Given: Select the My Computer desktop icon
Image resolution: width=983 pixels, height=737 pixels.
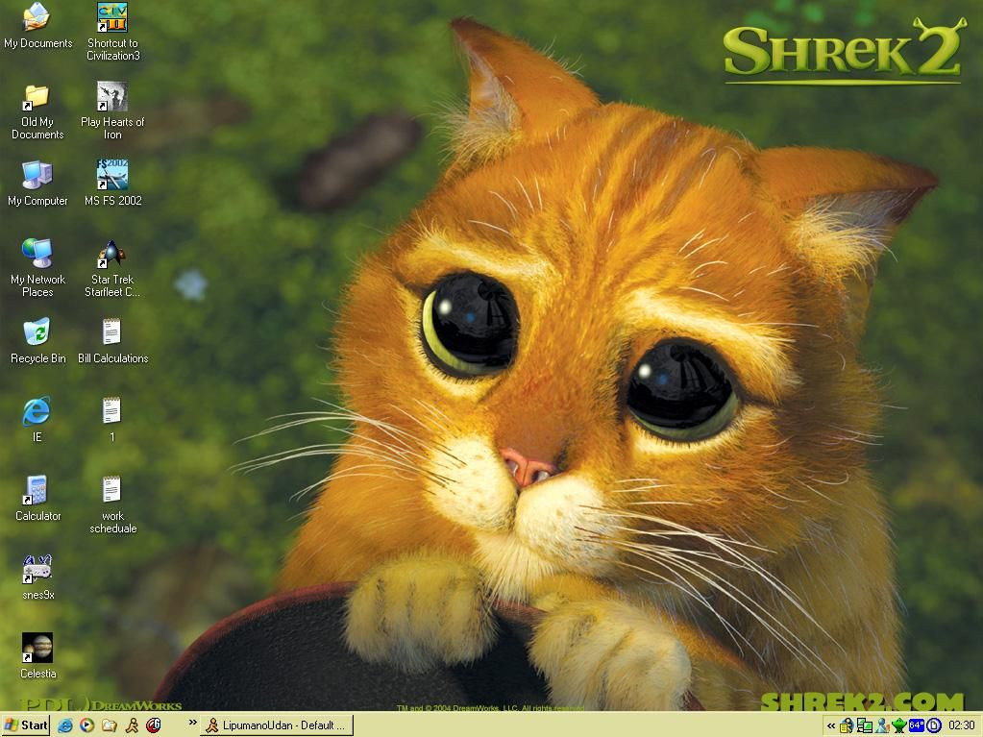Looking at the screenshot, I should (x=37, y=184).
